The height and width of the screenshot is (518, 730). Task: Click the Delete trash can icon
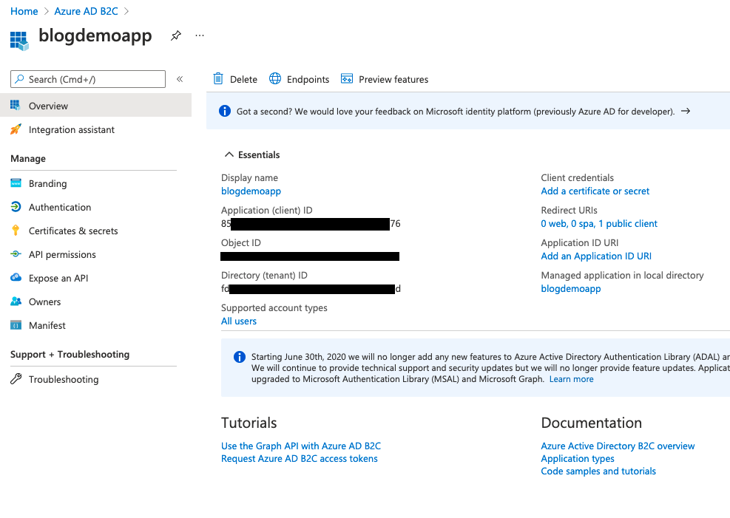pyautogui.click(x=218, y=78)
